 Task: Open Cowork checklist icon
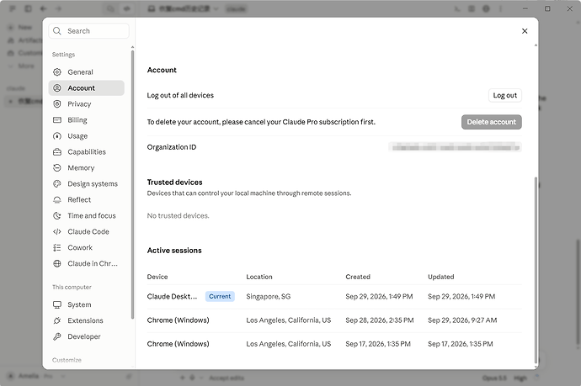click(57, 247)
